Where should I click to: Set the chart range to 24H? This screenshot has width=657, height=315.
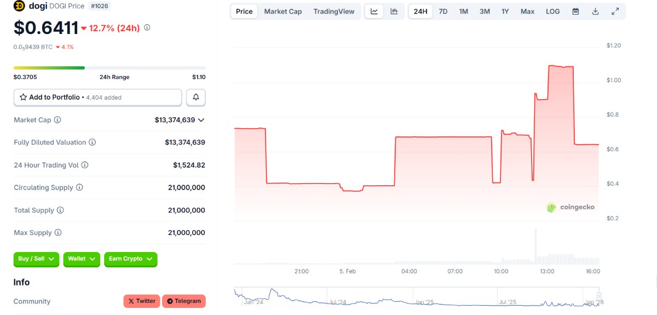pyautogui.click(x=420, y=12)
